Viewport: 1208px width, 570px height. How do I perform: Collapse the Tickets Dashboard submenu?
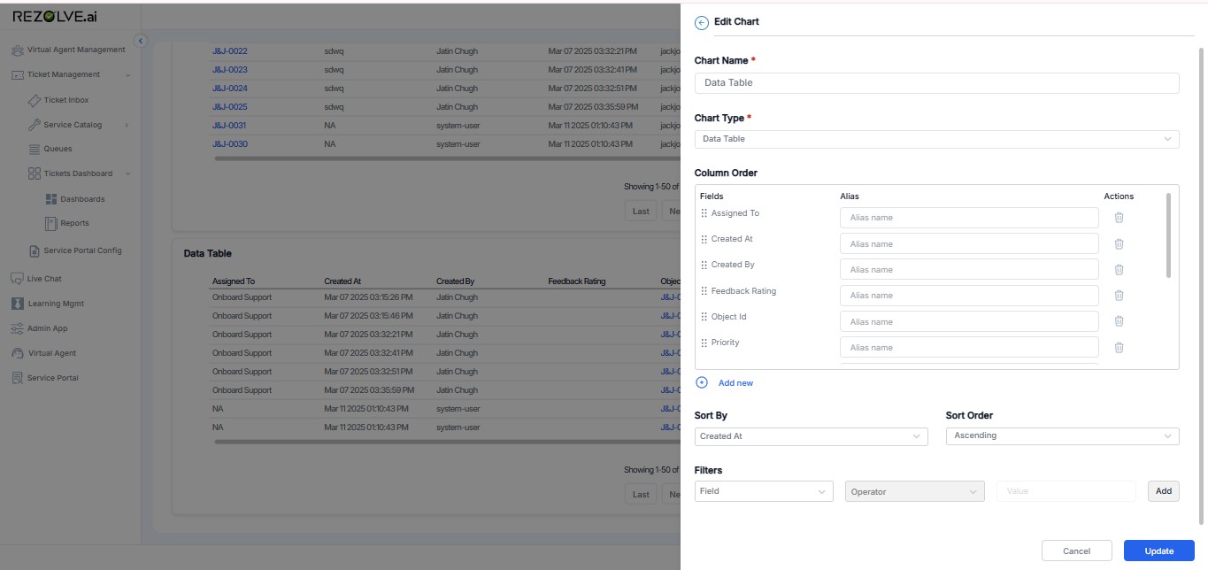click(127, 174)
